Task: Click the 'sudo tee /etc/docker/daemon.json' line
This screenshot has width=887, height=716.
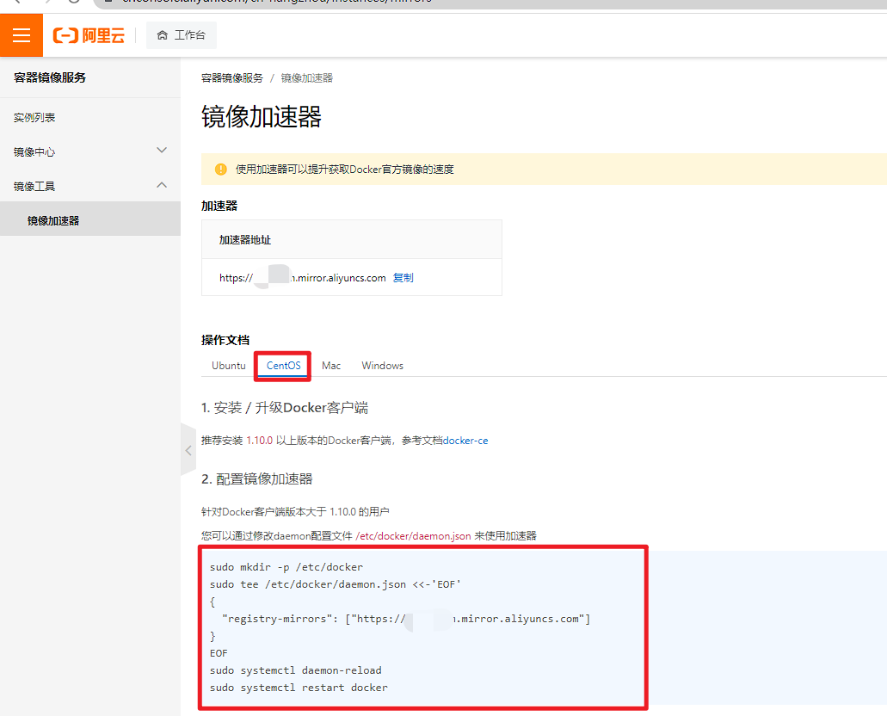Action: 336,584
